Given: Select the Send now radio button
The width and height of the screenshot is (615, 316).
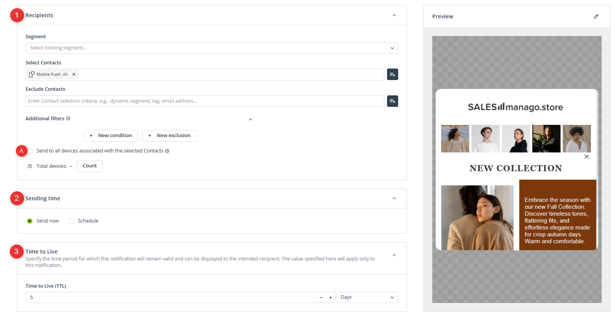Looking at the screenshot, I should coord(30,221).
